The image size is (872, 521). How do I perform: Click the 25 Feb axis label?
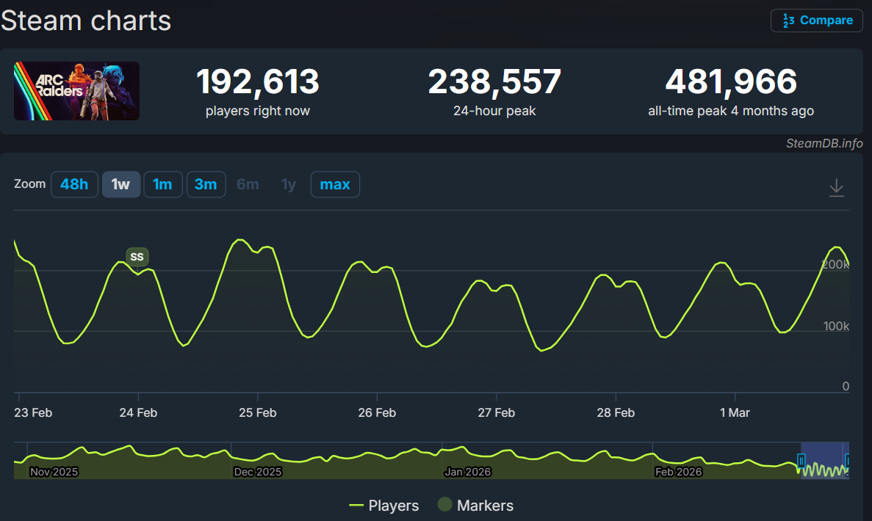pyautogui.click(x=257, y=412)
